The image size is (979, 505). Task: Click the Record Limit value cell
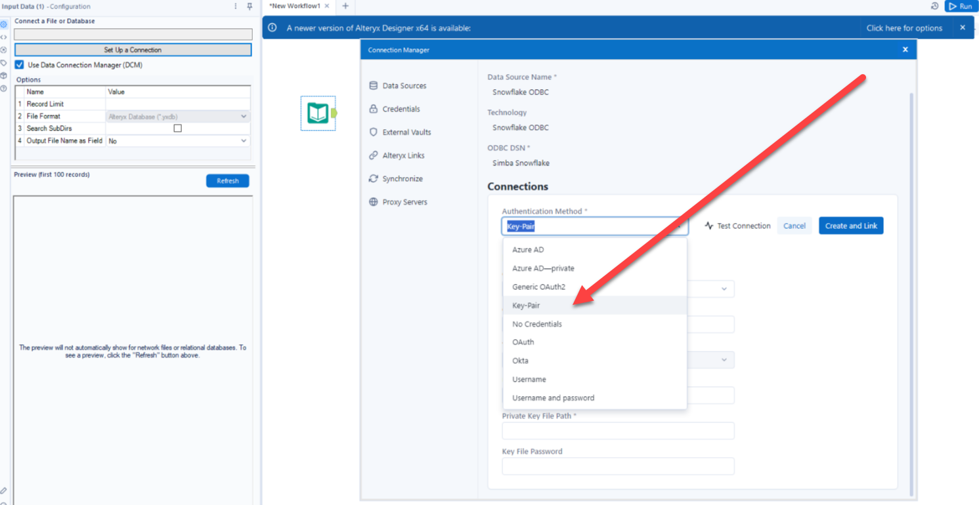coord(178,104)
